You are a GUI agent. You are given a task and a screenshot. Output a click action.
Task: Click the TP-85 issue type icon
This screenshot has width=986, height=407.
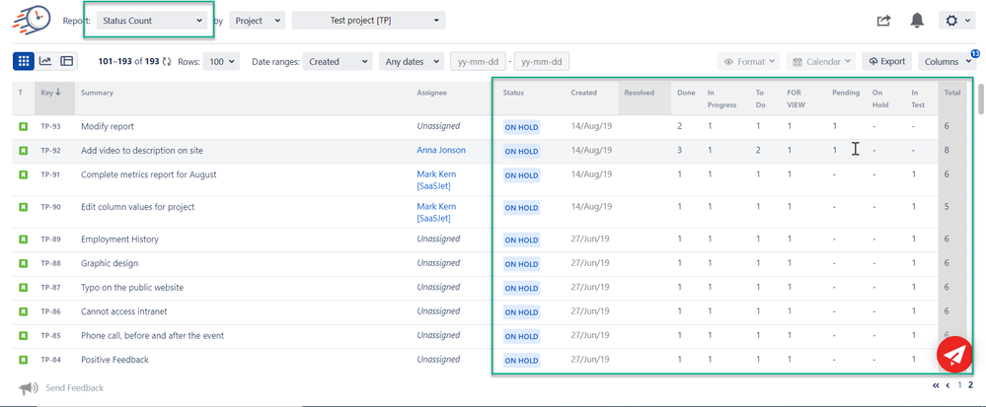pos(24,335)
